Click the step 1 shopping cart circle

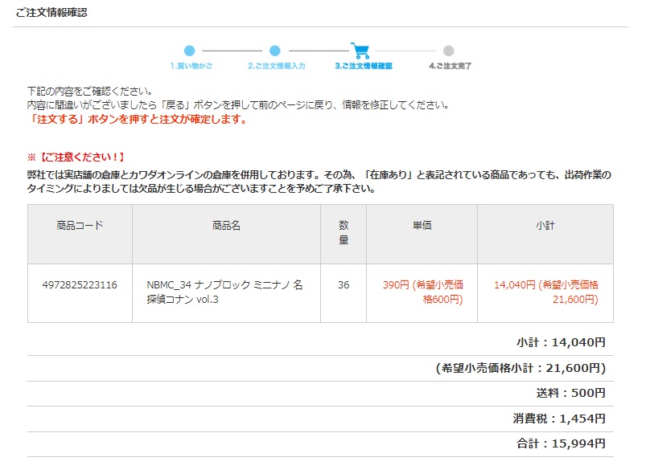tap(189, 51)
